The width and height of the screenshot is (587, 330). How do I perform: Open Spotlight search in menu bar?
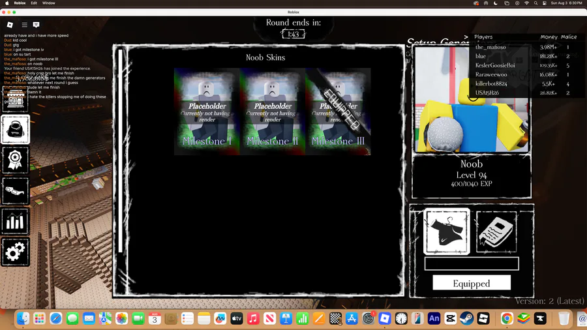[x=535, y=3]
